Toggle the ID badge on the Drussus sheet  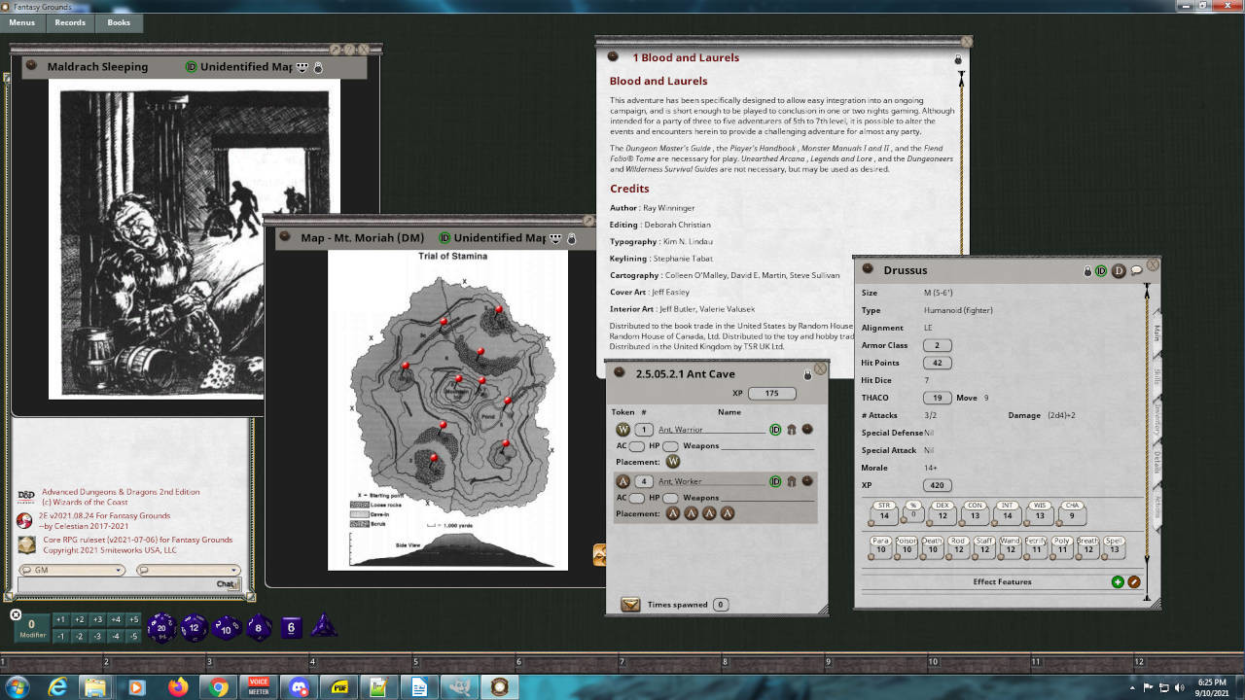pyautogui.click(x=1102, y=271)
